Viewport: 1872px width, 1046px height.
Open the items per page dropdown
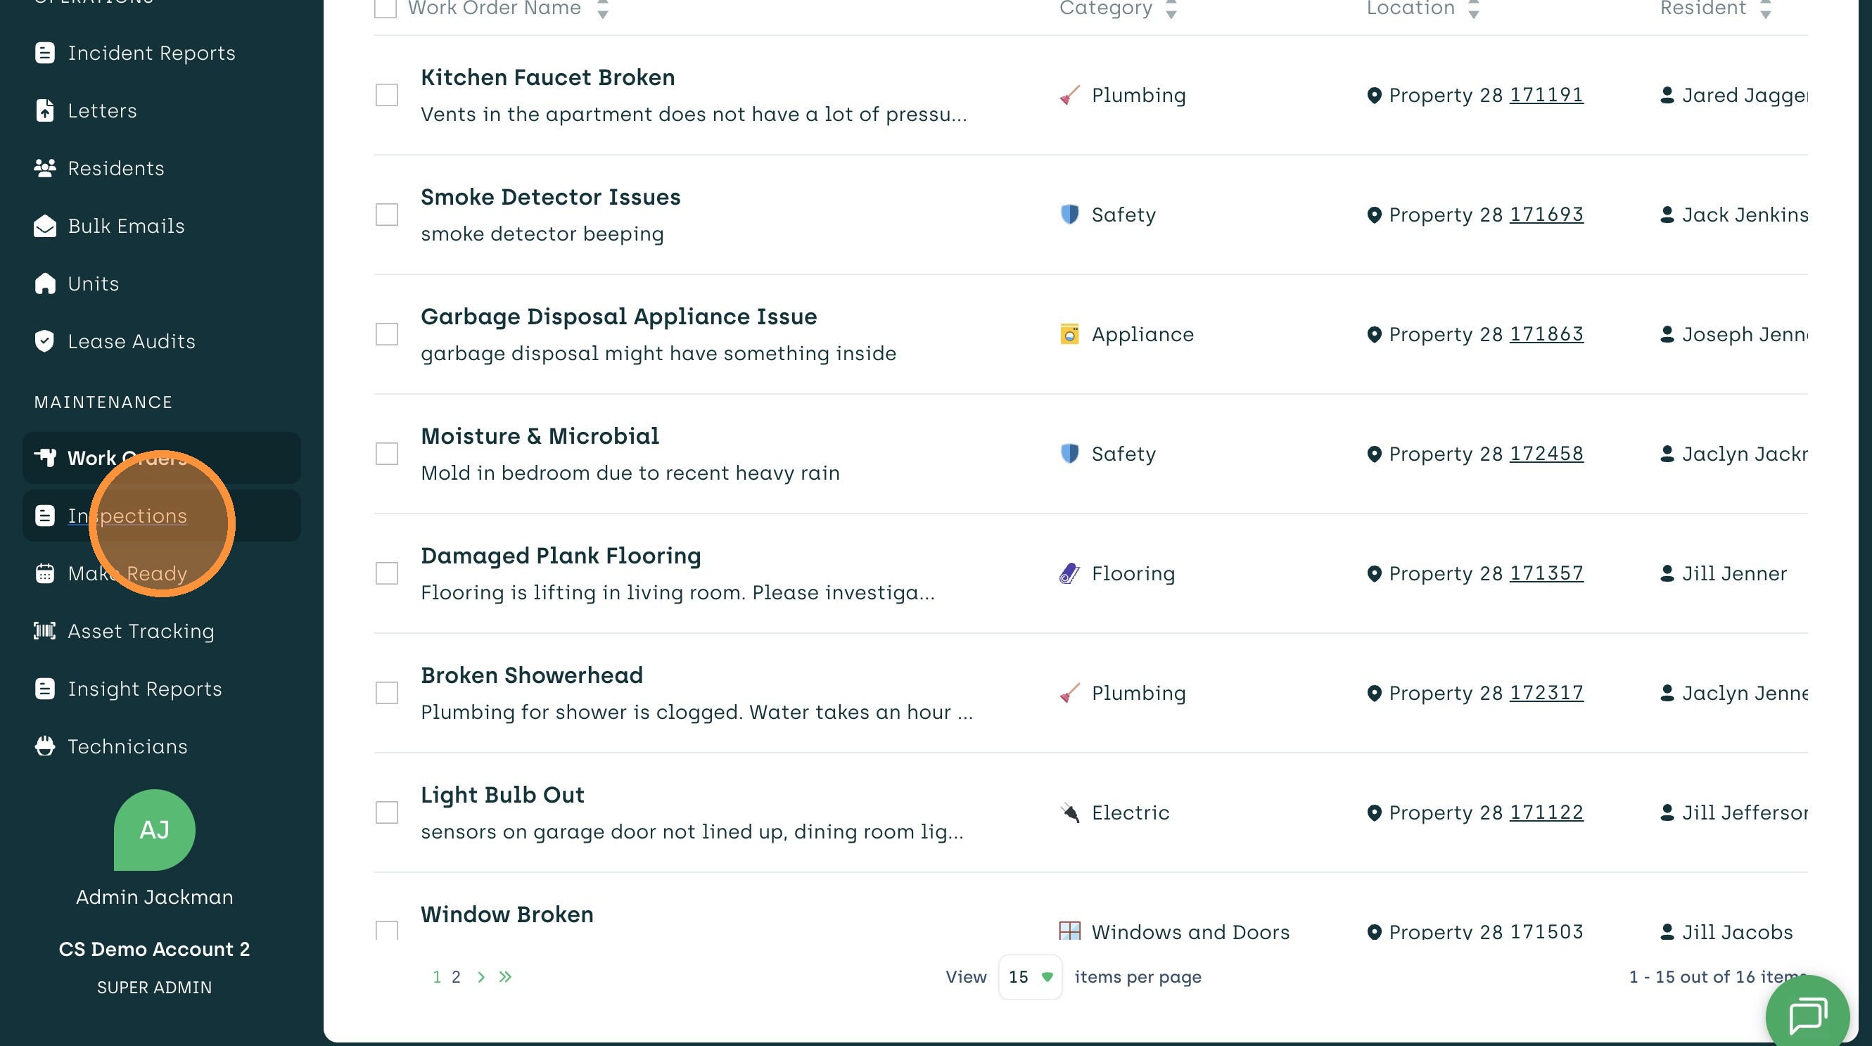1030,977
